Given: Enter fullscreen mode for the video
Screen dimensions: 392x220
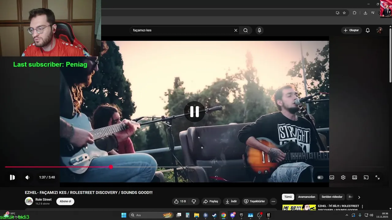Looking at the screenshot, I should tap(378, 178).
